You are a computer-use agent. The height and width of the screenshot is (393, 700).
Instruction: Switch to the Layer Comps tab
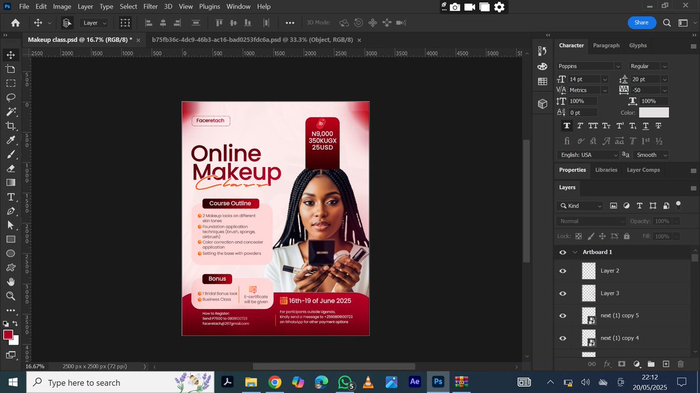643,170
